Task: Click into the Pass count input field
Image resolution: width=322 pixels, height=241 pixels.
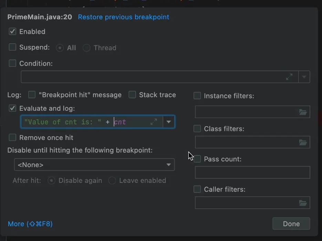Action: point(252,173)
